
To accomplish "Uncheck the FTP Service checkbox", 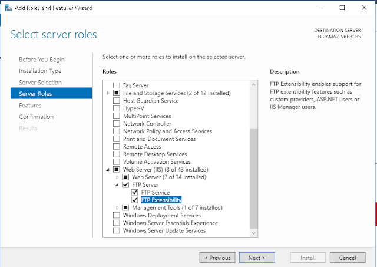I will [x=135, y=192].
